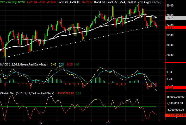Image resolution: width=186 pixels, height=125 pixels.
Task: Click the 0.20 MACD axis label
Action: 169,79
